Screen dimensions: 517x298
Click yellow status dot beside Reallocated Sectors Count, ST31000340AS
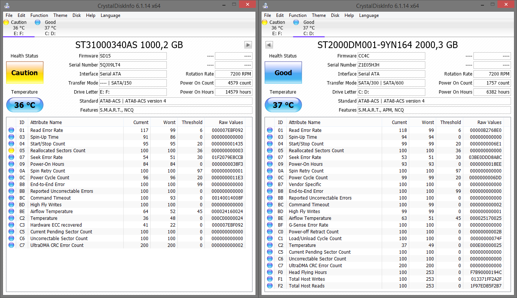point(11,150)
